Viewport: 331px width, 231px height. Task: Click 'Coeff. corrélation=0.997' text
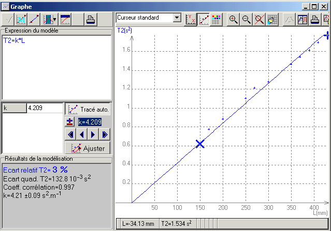pos(39,187)
